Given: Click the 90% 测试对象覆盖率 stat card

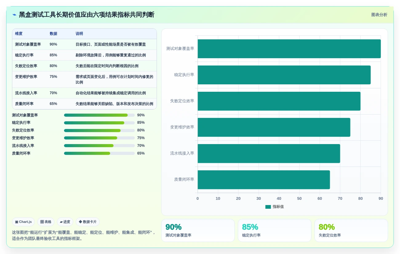Looking at the screenshot, I should click(198, 230).
